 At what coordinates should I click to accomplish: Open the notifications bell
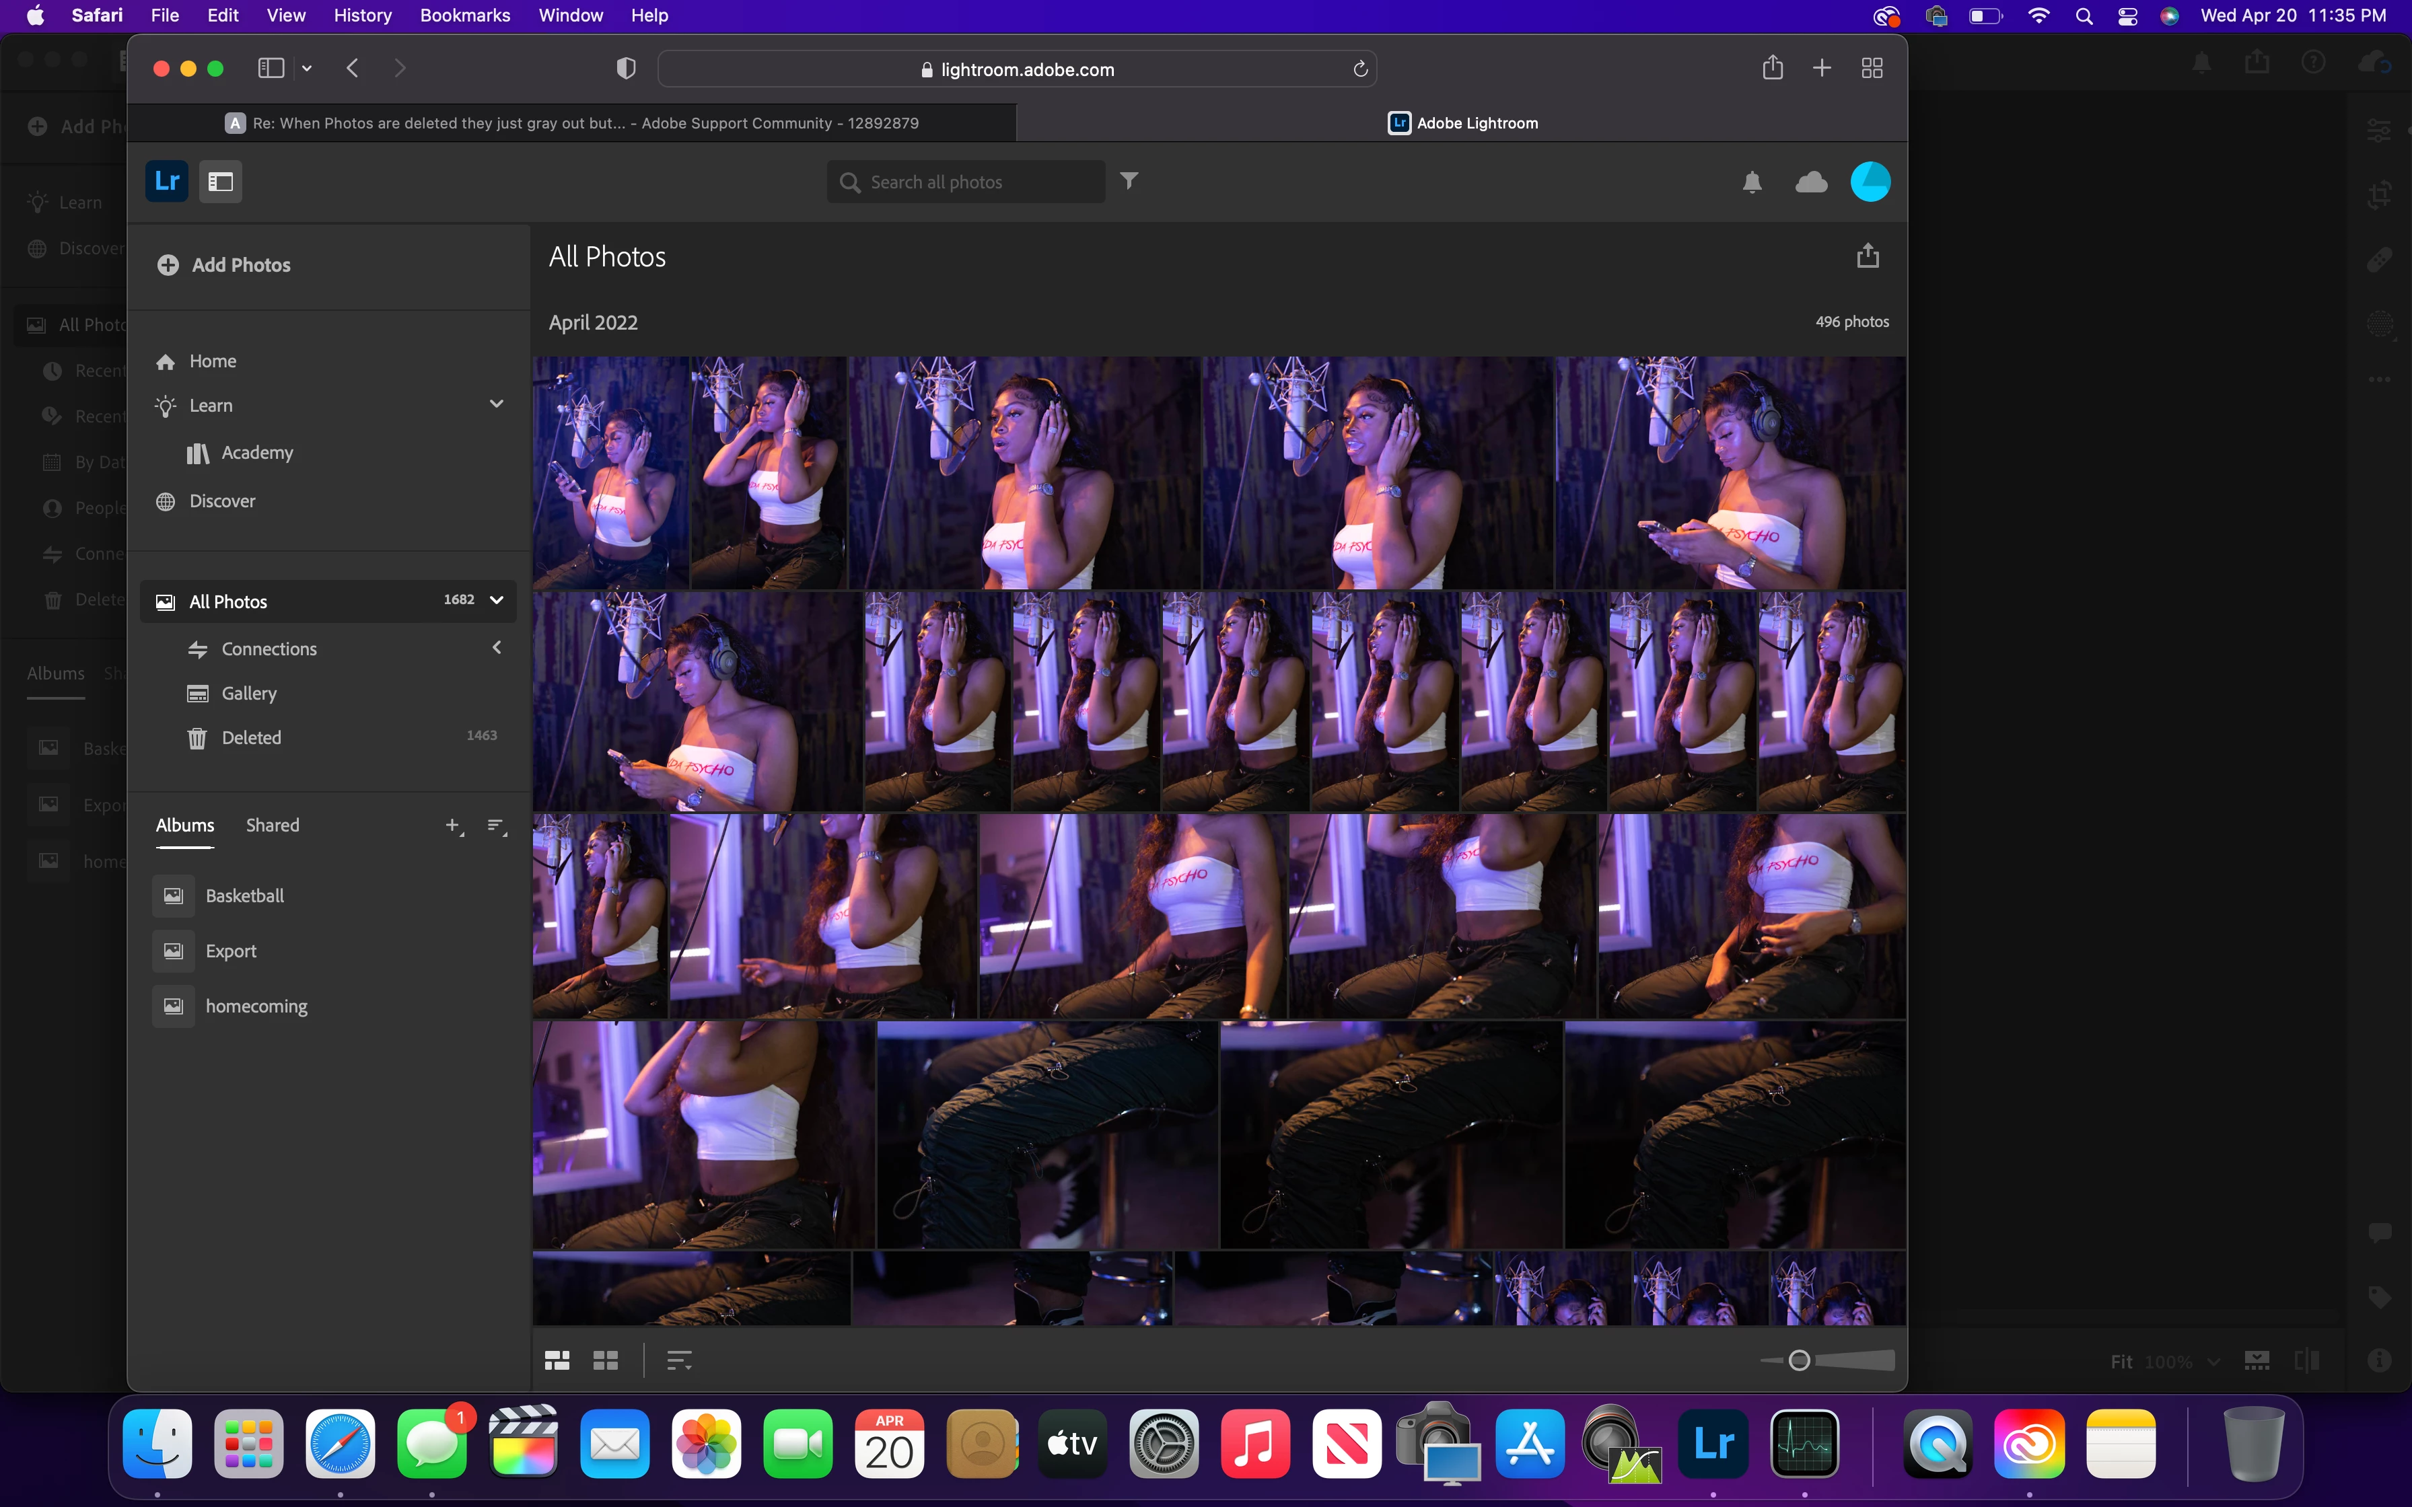pos(1751,182)
